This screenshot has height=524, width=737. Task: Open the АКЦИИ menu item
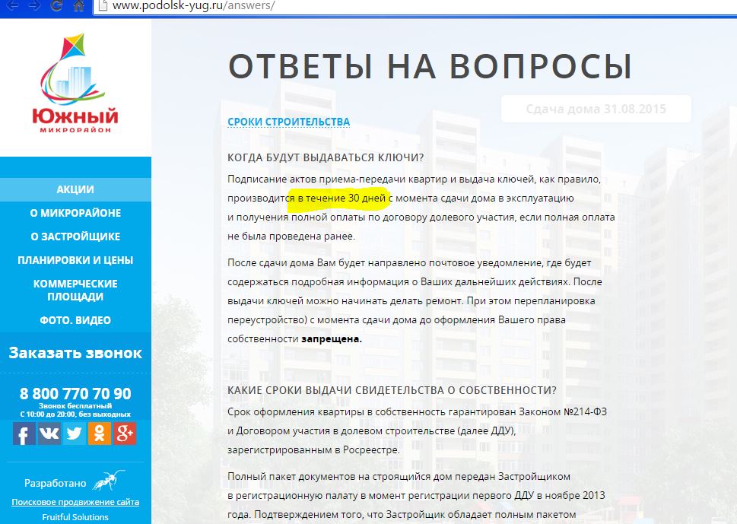point(75,189)
